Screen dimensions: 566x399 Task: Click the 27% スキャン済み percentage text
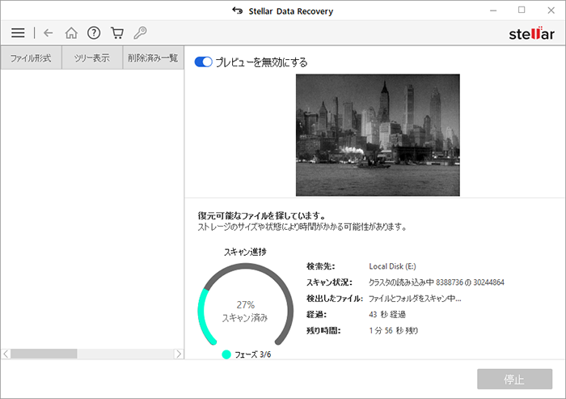[x=245, y=311]
